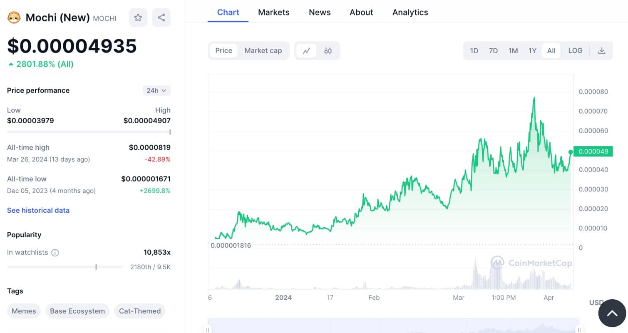Image resolution: width=628 pixels, height=333 pixels.
Task: Open the About tab
Action: [361, 12]
